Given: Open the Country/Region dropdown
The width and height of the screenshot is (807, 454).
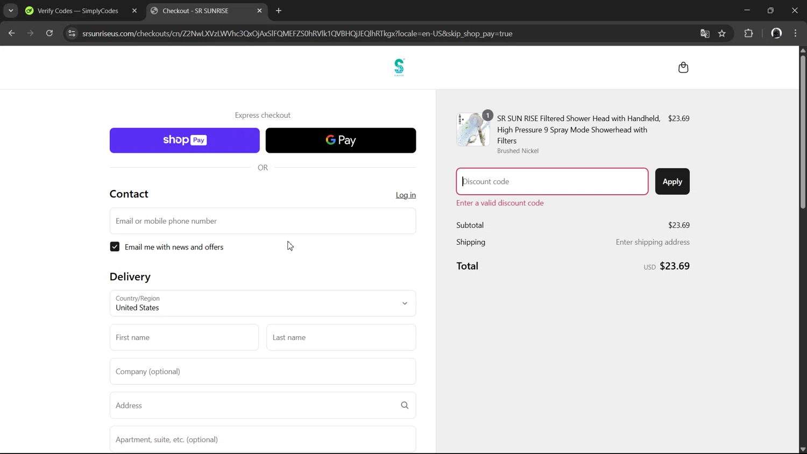Looking at the screenshot, I should [x=263, y=303].
